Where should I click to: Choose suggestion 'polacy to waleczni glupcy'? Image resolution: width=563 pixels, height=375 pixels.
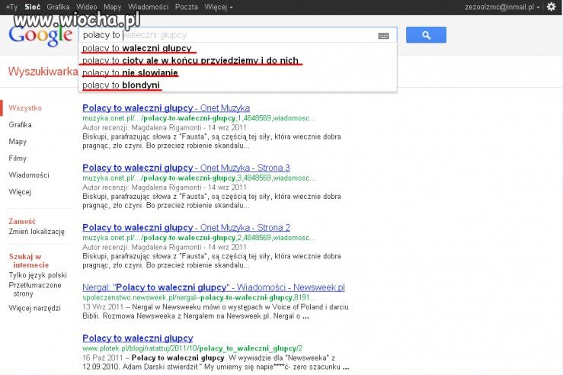[238, 48]
